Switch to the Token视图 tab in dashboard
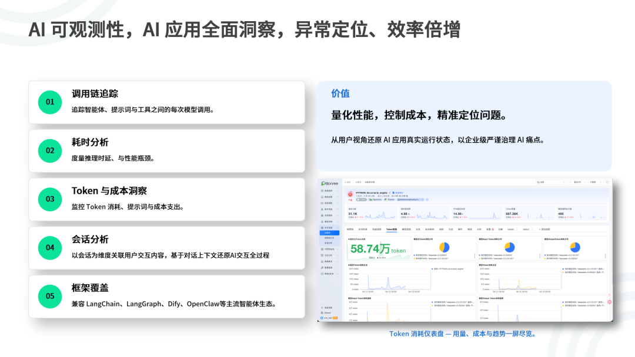This screenshot has width=635, height=357. [392, 229]
